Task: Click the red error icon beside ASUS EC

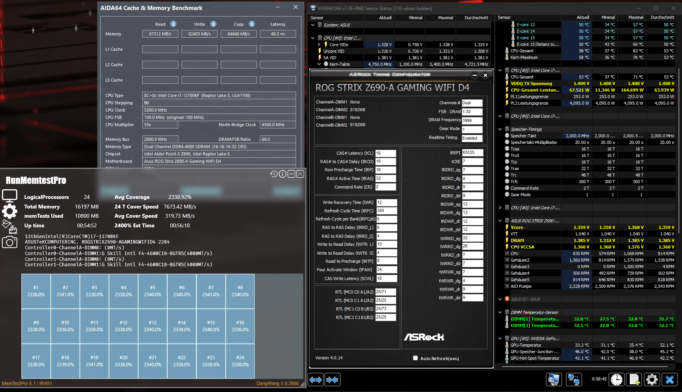Action: click(x=507, y=299)
